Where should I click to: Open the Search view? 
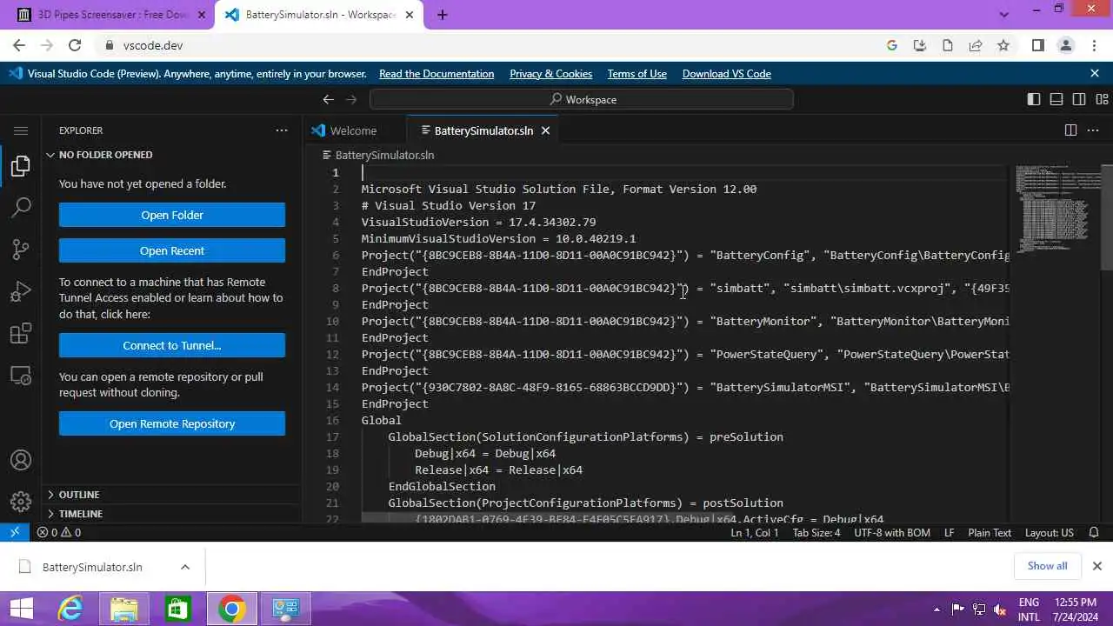tap(21, 208)
